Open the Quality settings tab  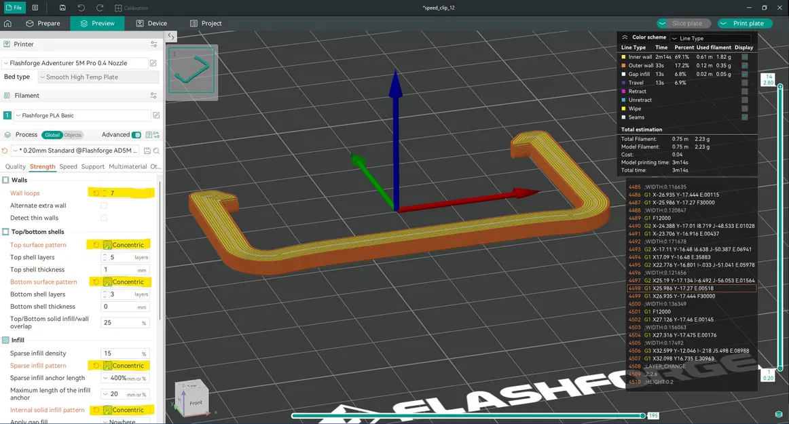(15, 166)
